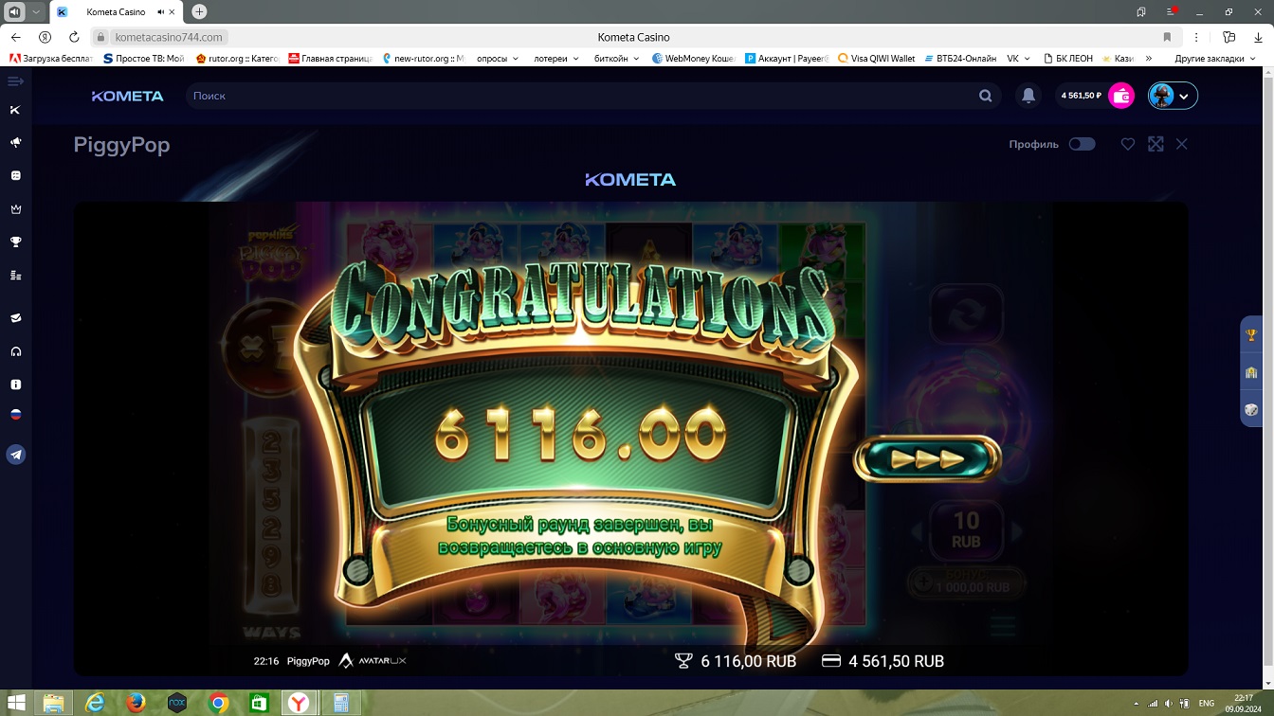
Task: Open the trophy widget on right edge
Action: (x=1251, y=334)
